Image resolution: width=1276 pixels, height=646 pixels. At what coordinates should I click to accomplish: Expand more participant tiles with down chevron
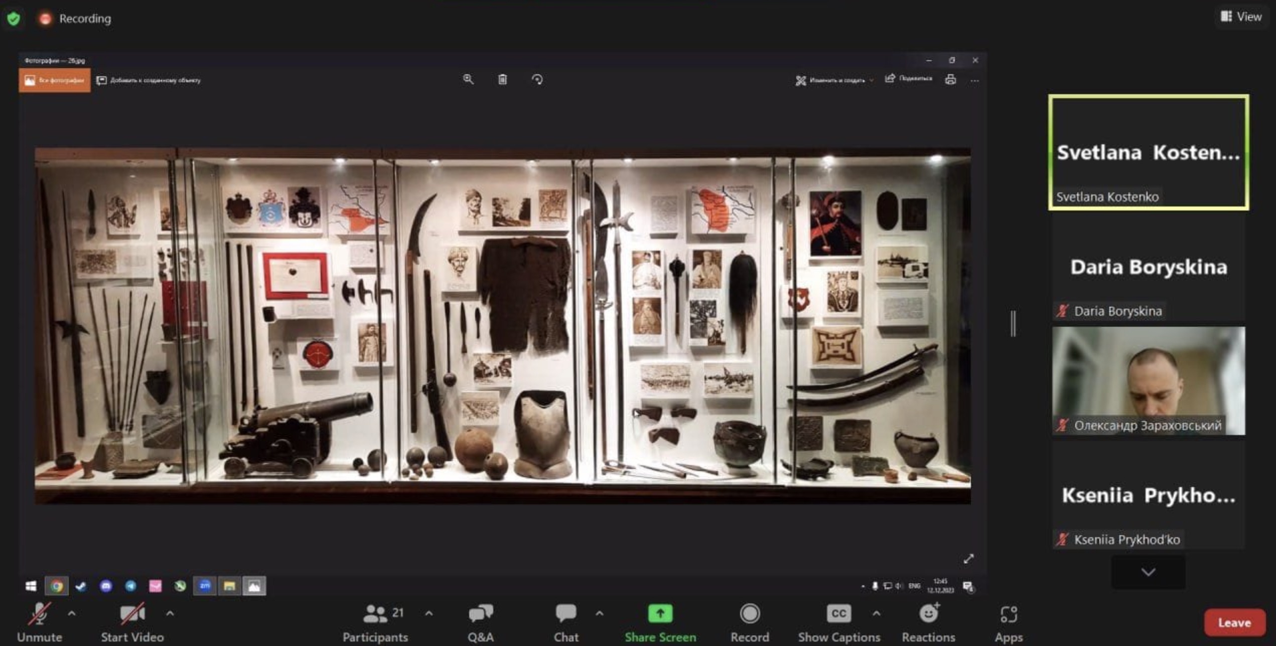tap(1148, 572)
